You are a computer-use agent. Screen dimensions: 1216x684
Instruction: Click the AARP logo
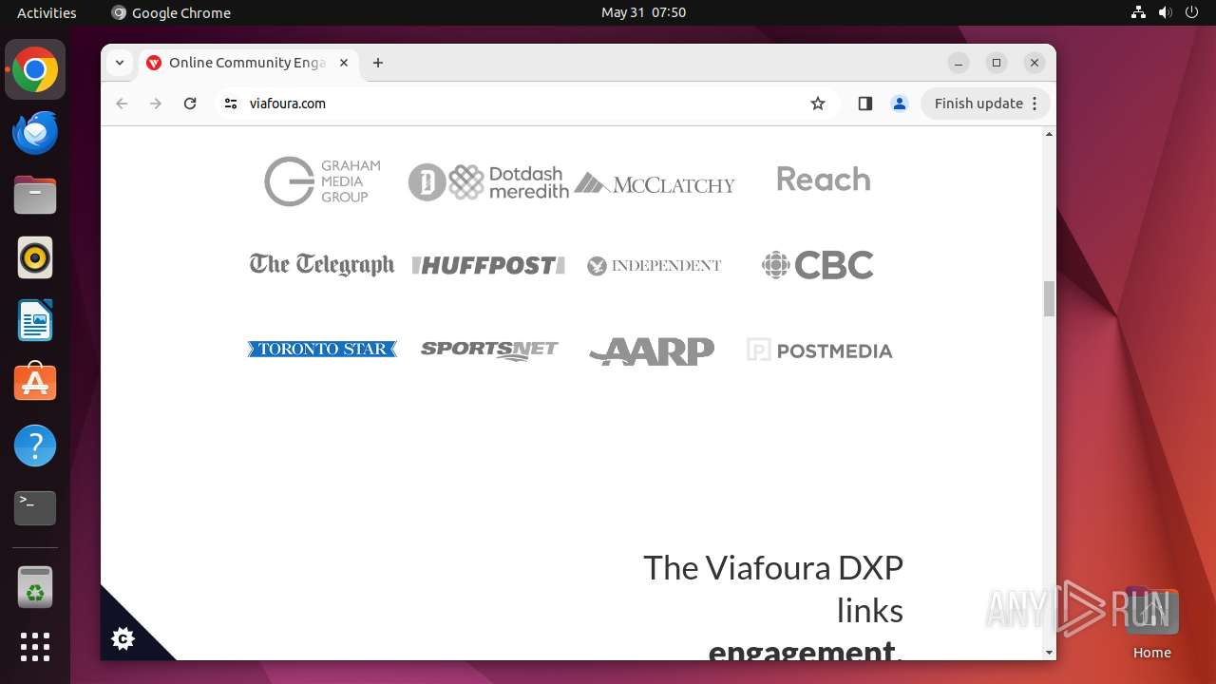coord(652,351)
